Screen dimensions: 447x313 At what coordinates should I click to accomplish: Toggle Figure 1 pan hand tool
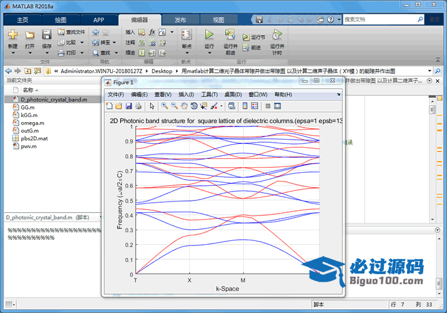point(184,106)
